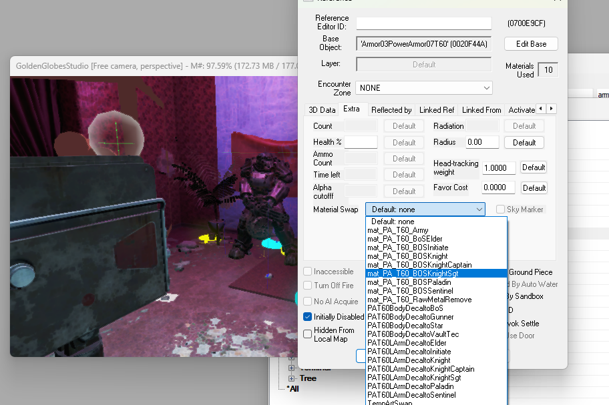The height and width of the screenshot is (405, 609).
Task: Select highlighted mat_PA_T60_BOSKnightSgt entry
Action: tap(437, 274)
